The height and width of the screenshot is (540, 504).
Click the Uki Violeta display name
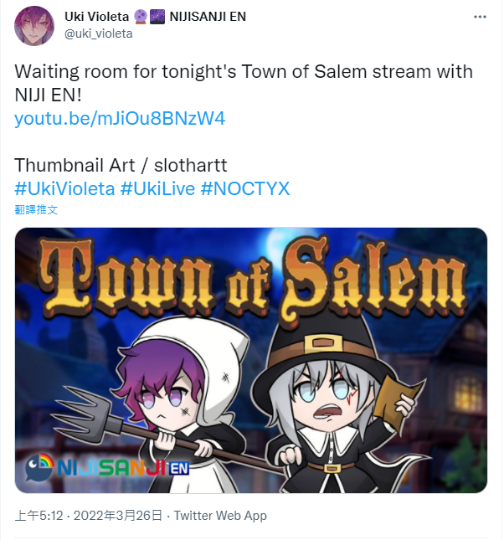tap(97, 17)
